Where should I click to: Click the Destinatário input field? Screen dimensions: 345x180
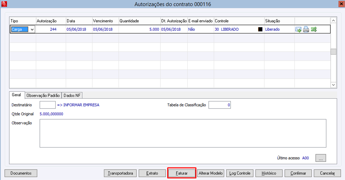(47, 105)
